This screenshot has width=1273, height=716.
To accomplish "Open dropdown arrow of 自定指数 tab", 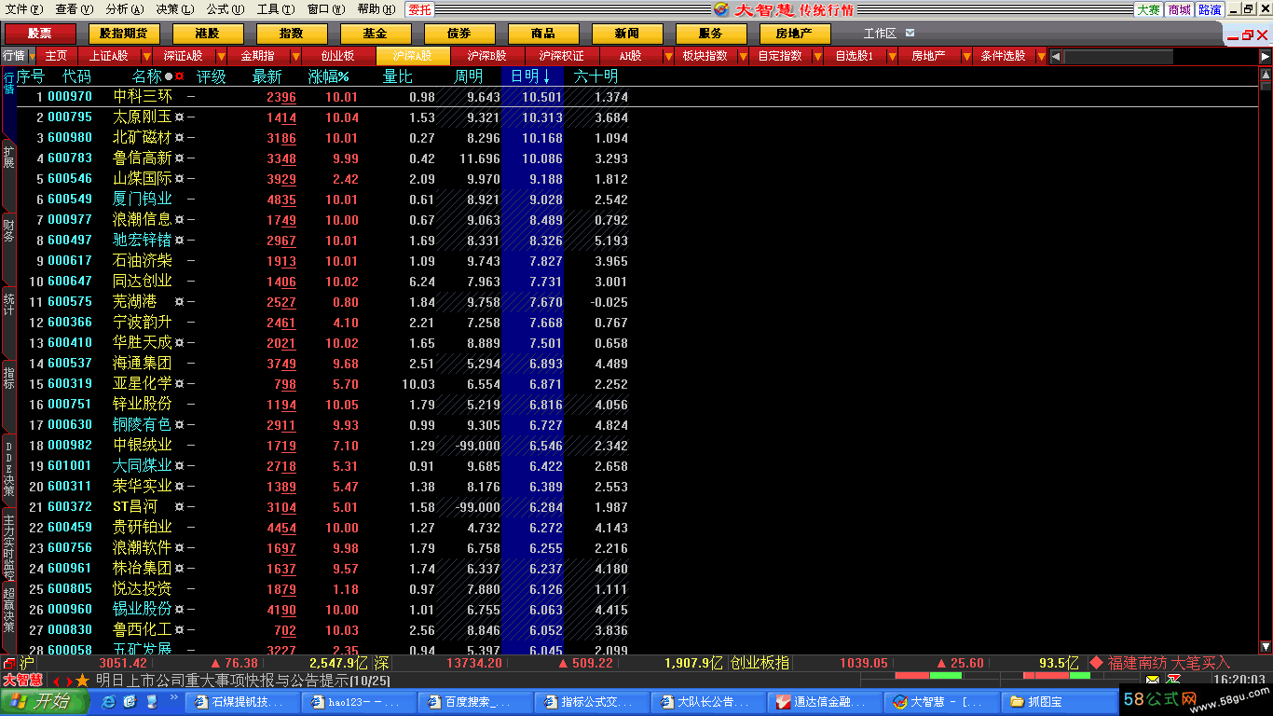I will (817, 56).
